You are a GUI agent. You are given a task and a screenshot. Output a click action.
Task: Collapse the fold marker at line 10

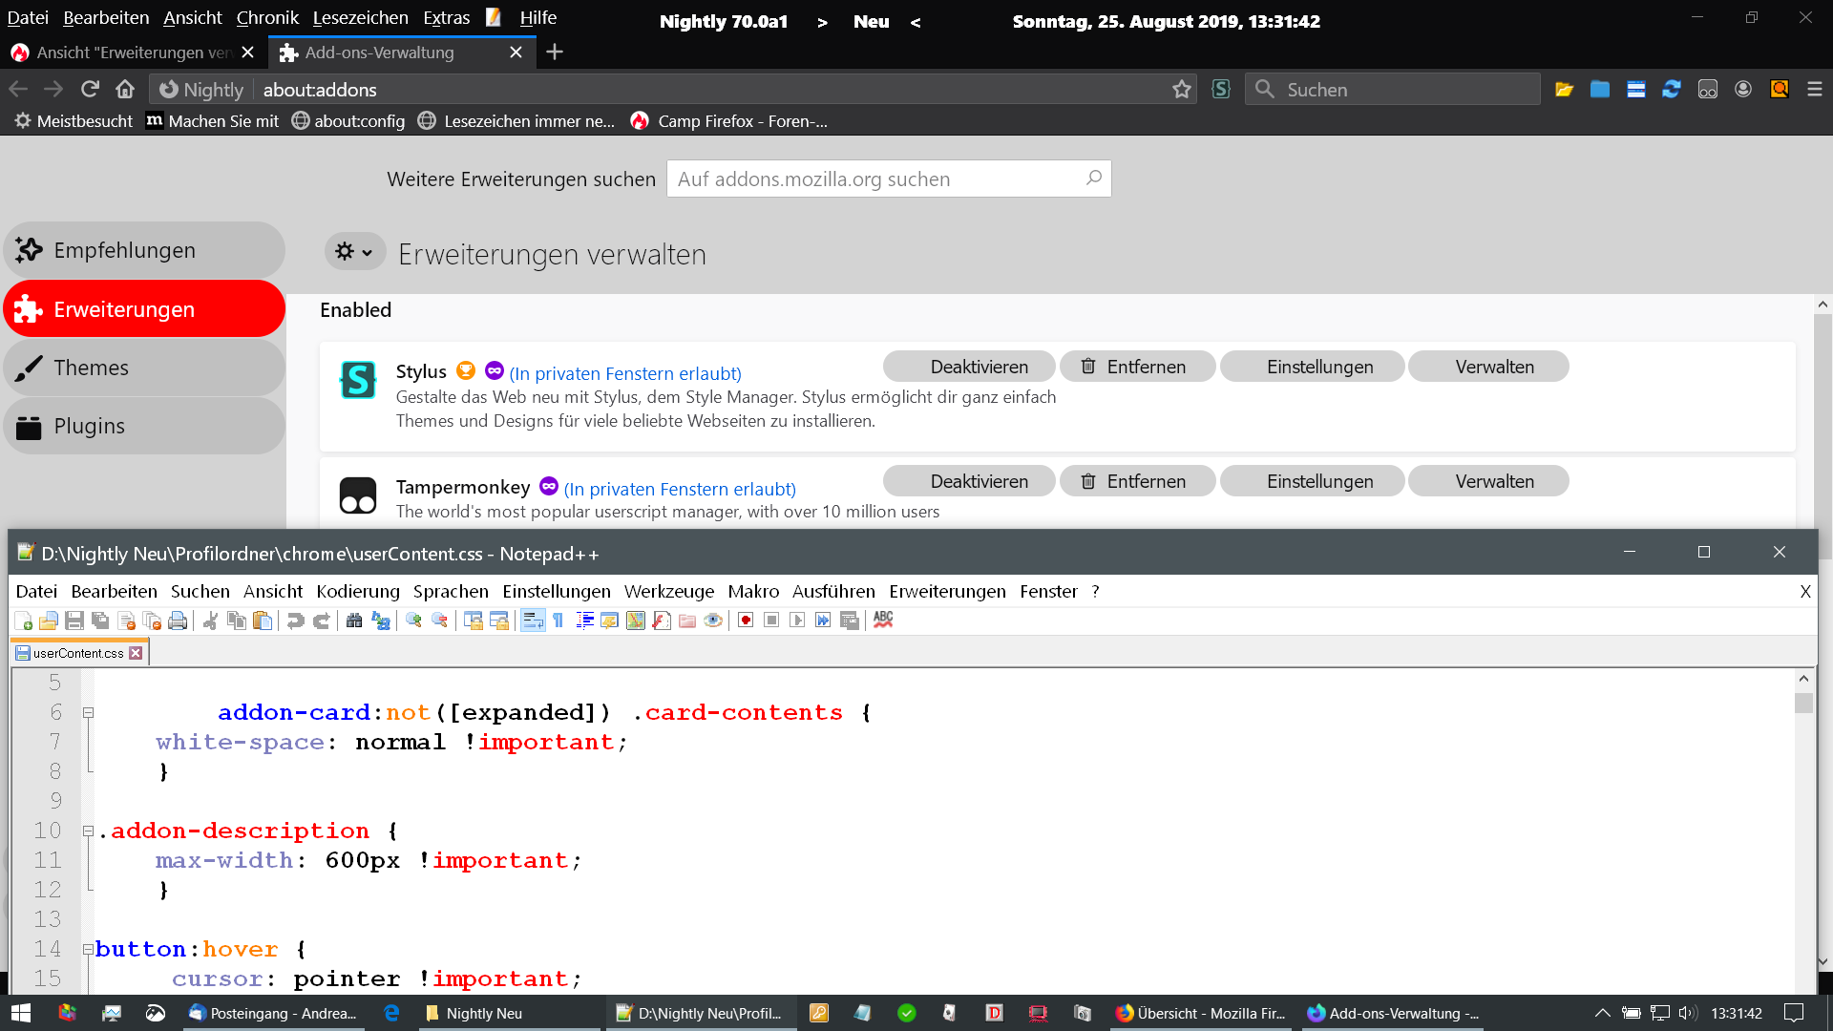pyautogui.click(x=88, y=831)
